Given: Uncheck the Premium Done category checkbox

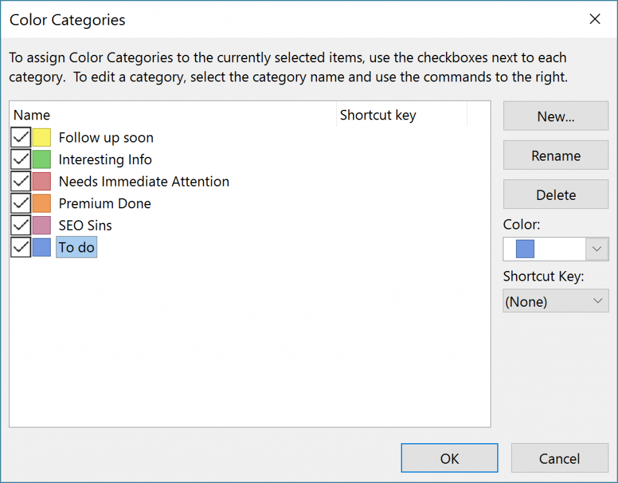Looking at the screenshot, I should (x=21, y=203).
